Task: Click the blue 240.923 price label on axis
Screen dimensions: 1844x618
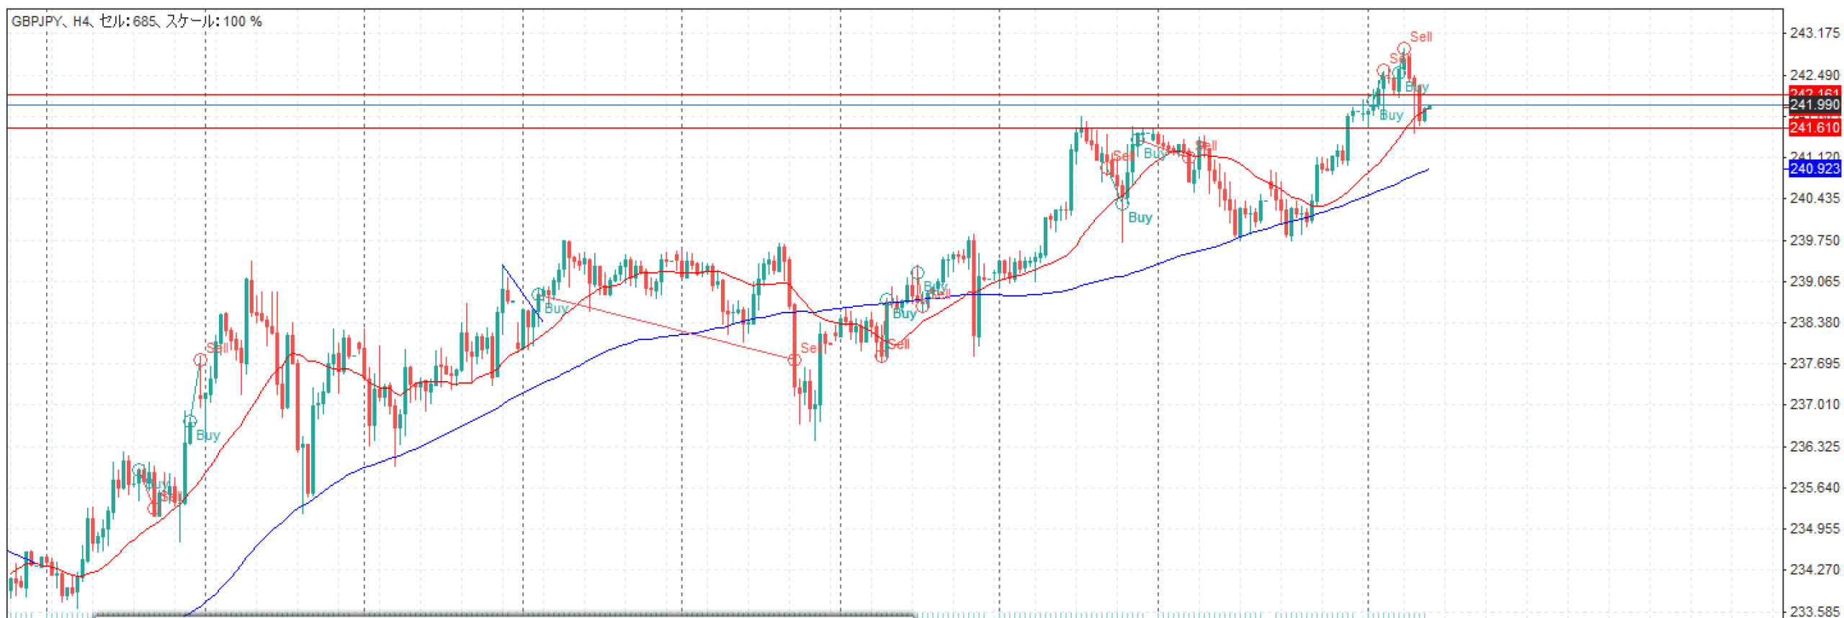Action: click(1814, 169)
